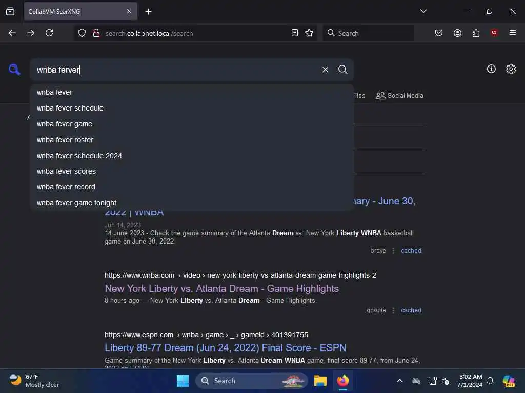Screen dimensions: 525x393
Task: Open Firefox account icon
Action: (457, 33)
